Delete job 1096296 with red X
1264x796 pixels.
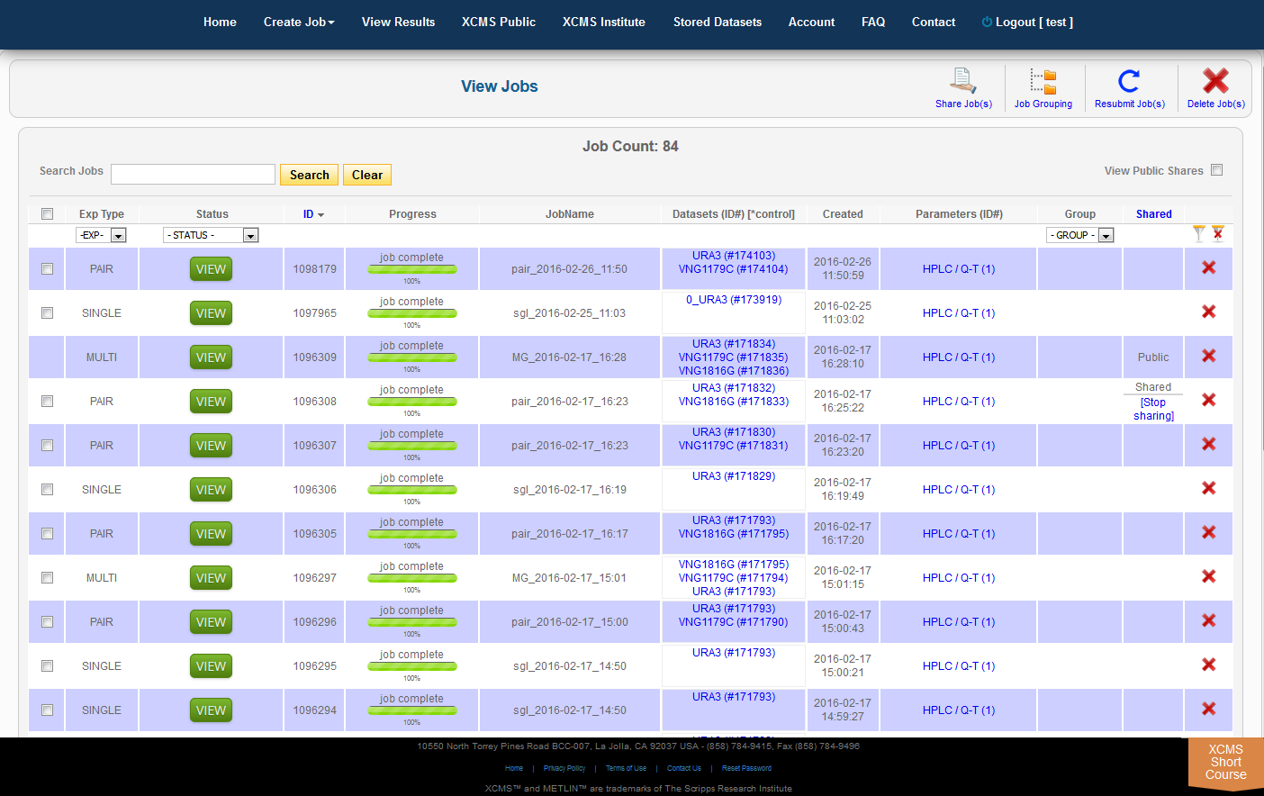pos(1209,620)
